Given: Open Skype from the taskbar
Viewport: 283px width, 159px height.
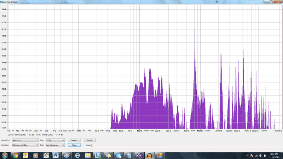Looking at the screenshot, I should (118, 155).
